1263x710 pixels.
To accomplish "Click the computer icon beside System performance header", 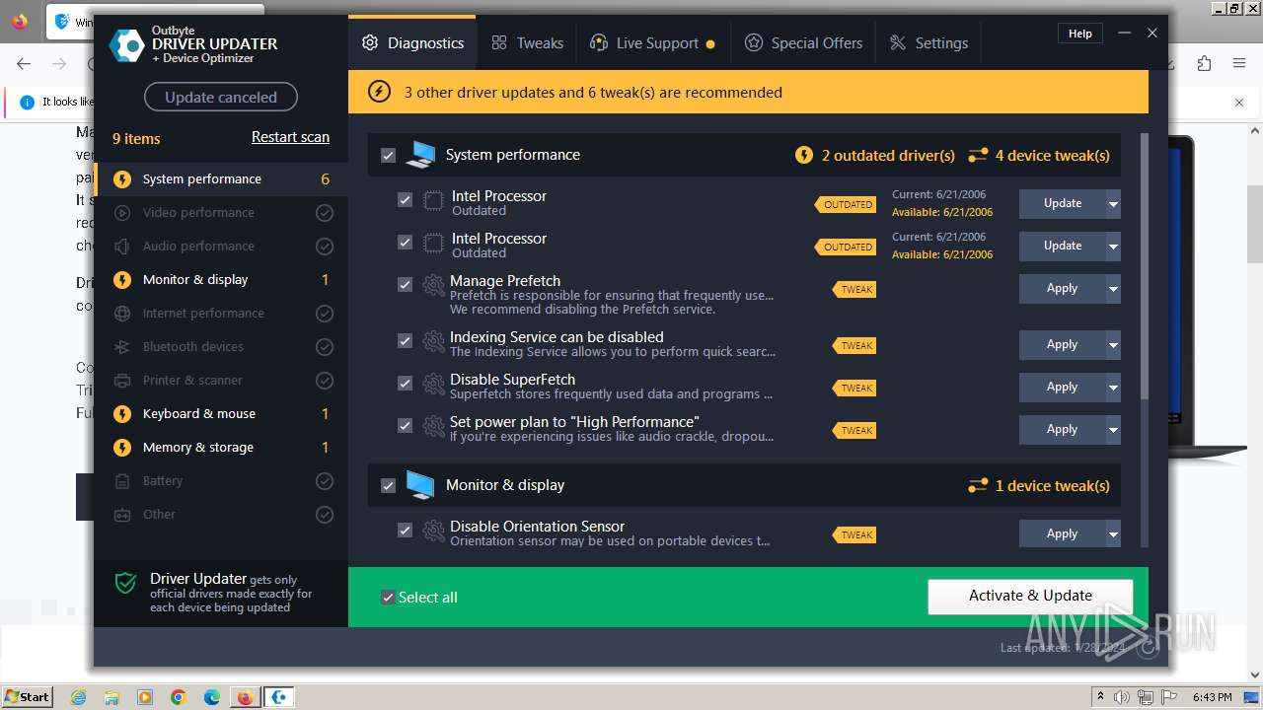I will (420, 155).
